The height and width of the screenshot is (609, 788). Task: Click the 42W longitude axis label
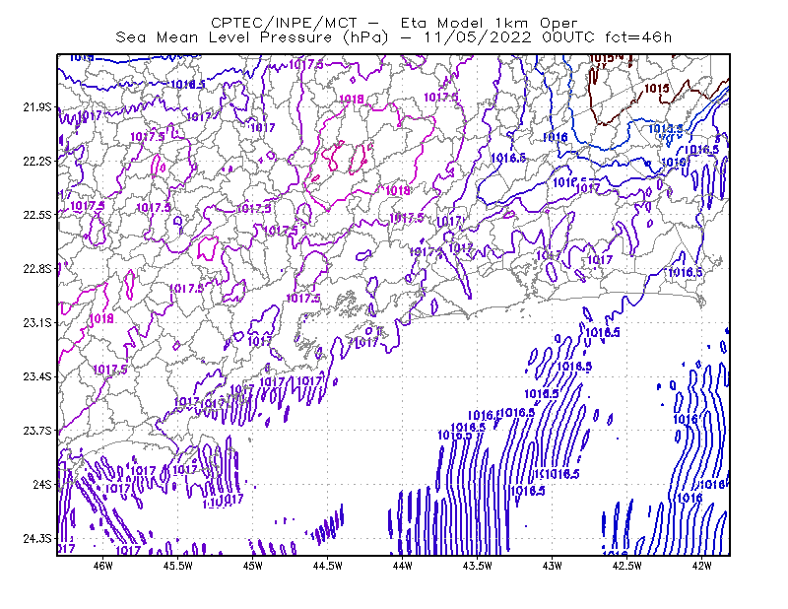[x=701, y=566]
